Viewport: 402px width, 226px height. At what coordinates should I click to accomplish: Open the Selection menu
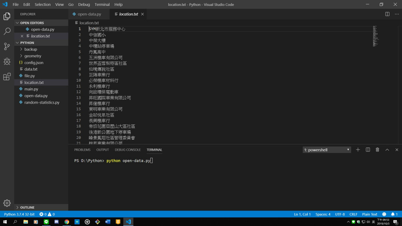tap(42, 4)
